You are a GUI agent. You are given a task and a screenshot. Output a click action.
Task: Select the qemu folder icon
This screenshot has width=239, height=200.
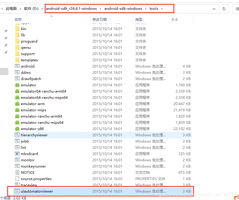(x=17, y=47)
